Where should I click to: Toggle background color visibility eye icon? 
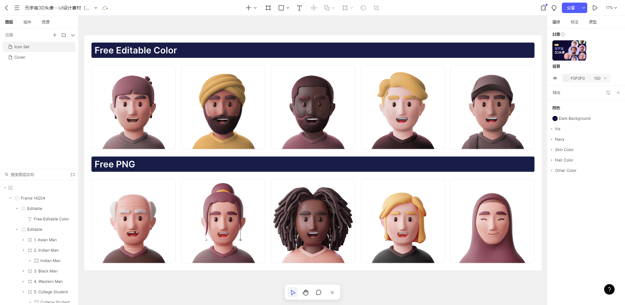click(x=555, y=78)
